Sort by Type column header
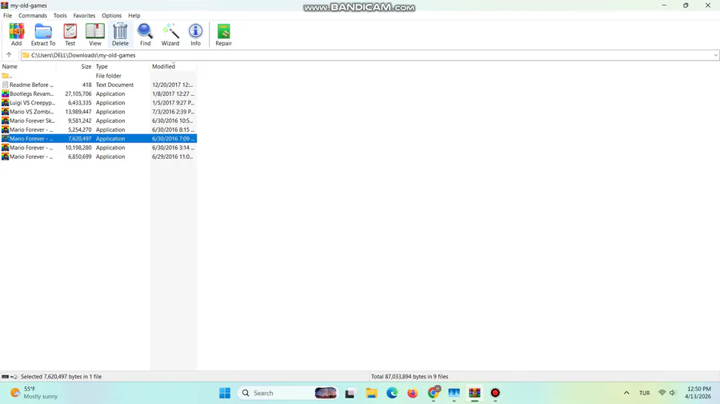Screen dimensions: 720x404 (x=122, y=66)
